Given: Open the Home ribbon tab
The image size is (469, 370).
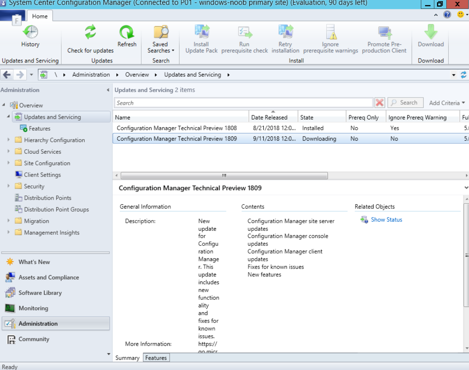Looking at the screenshot, I should pos(40,16).
